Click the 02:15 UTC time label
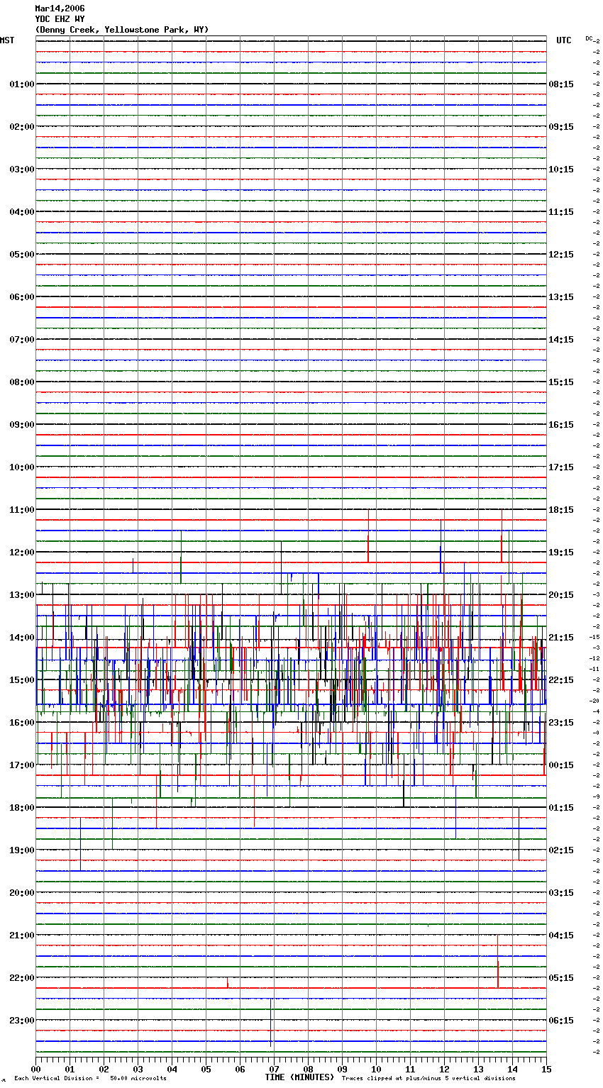Viewport: 603px width, 1088px height. [x=561, y=850]
